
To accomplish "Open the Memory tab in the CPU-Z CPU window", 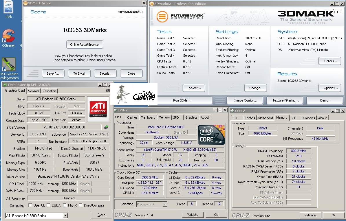I will pos(164,117).
